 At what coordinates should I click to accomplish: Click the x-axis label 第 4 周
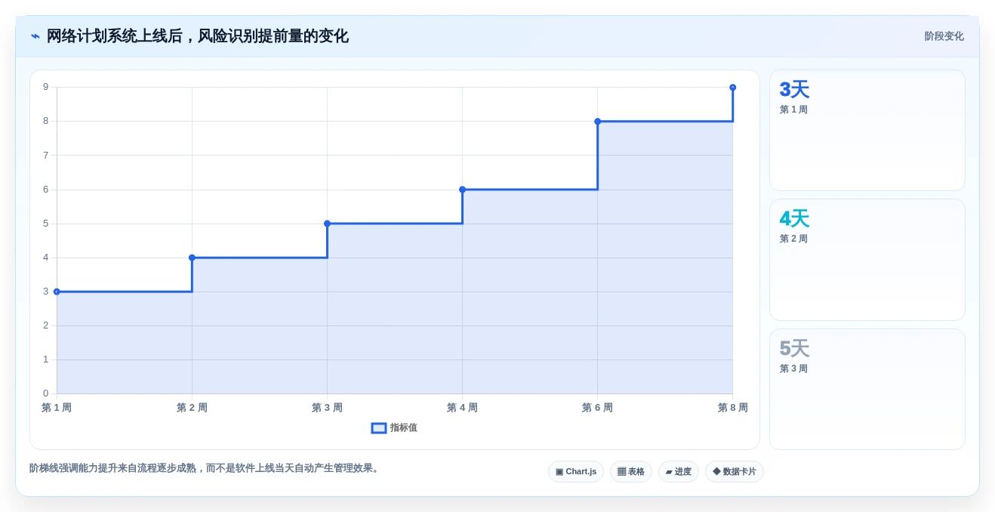pyautogui.click(x=462, y=408)
